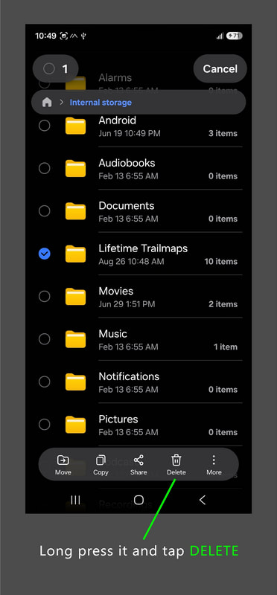Select the Notifications folder checkbox
The width and height of the screenshot is (277, 595).
(x=45, y=382)
